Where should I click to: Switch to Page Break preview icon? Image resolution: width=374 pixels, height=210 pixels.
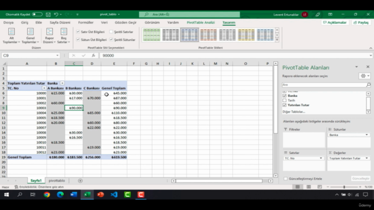pos(320,187)
